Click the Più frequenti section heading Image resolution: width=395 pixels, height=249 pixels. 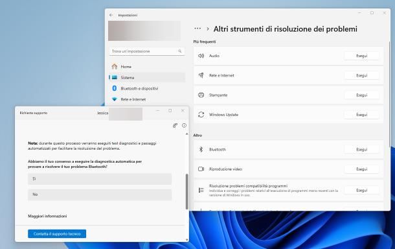pyautogui.click(x=205, y=41)
